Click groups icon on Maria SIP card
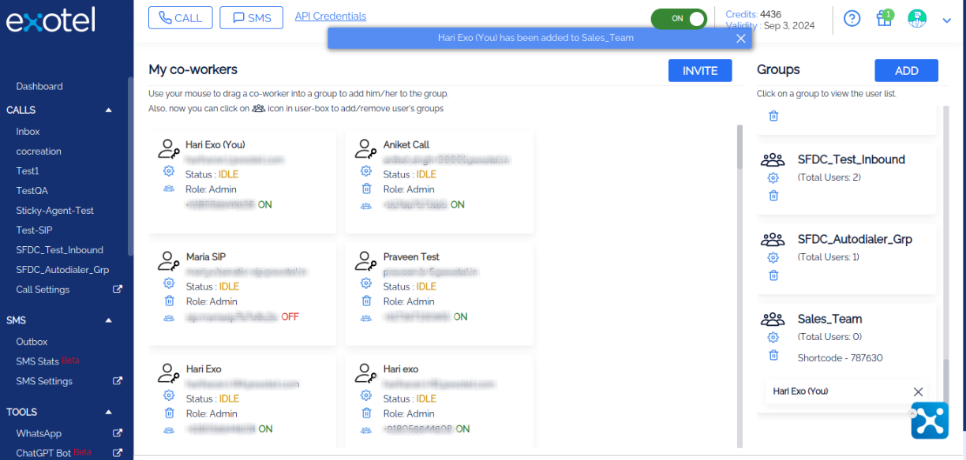The image size is (966, 460). pyautogui.click(x=168, y=317)
